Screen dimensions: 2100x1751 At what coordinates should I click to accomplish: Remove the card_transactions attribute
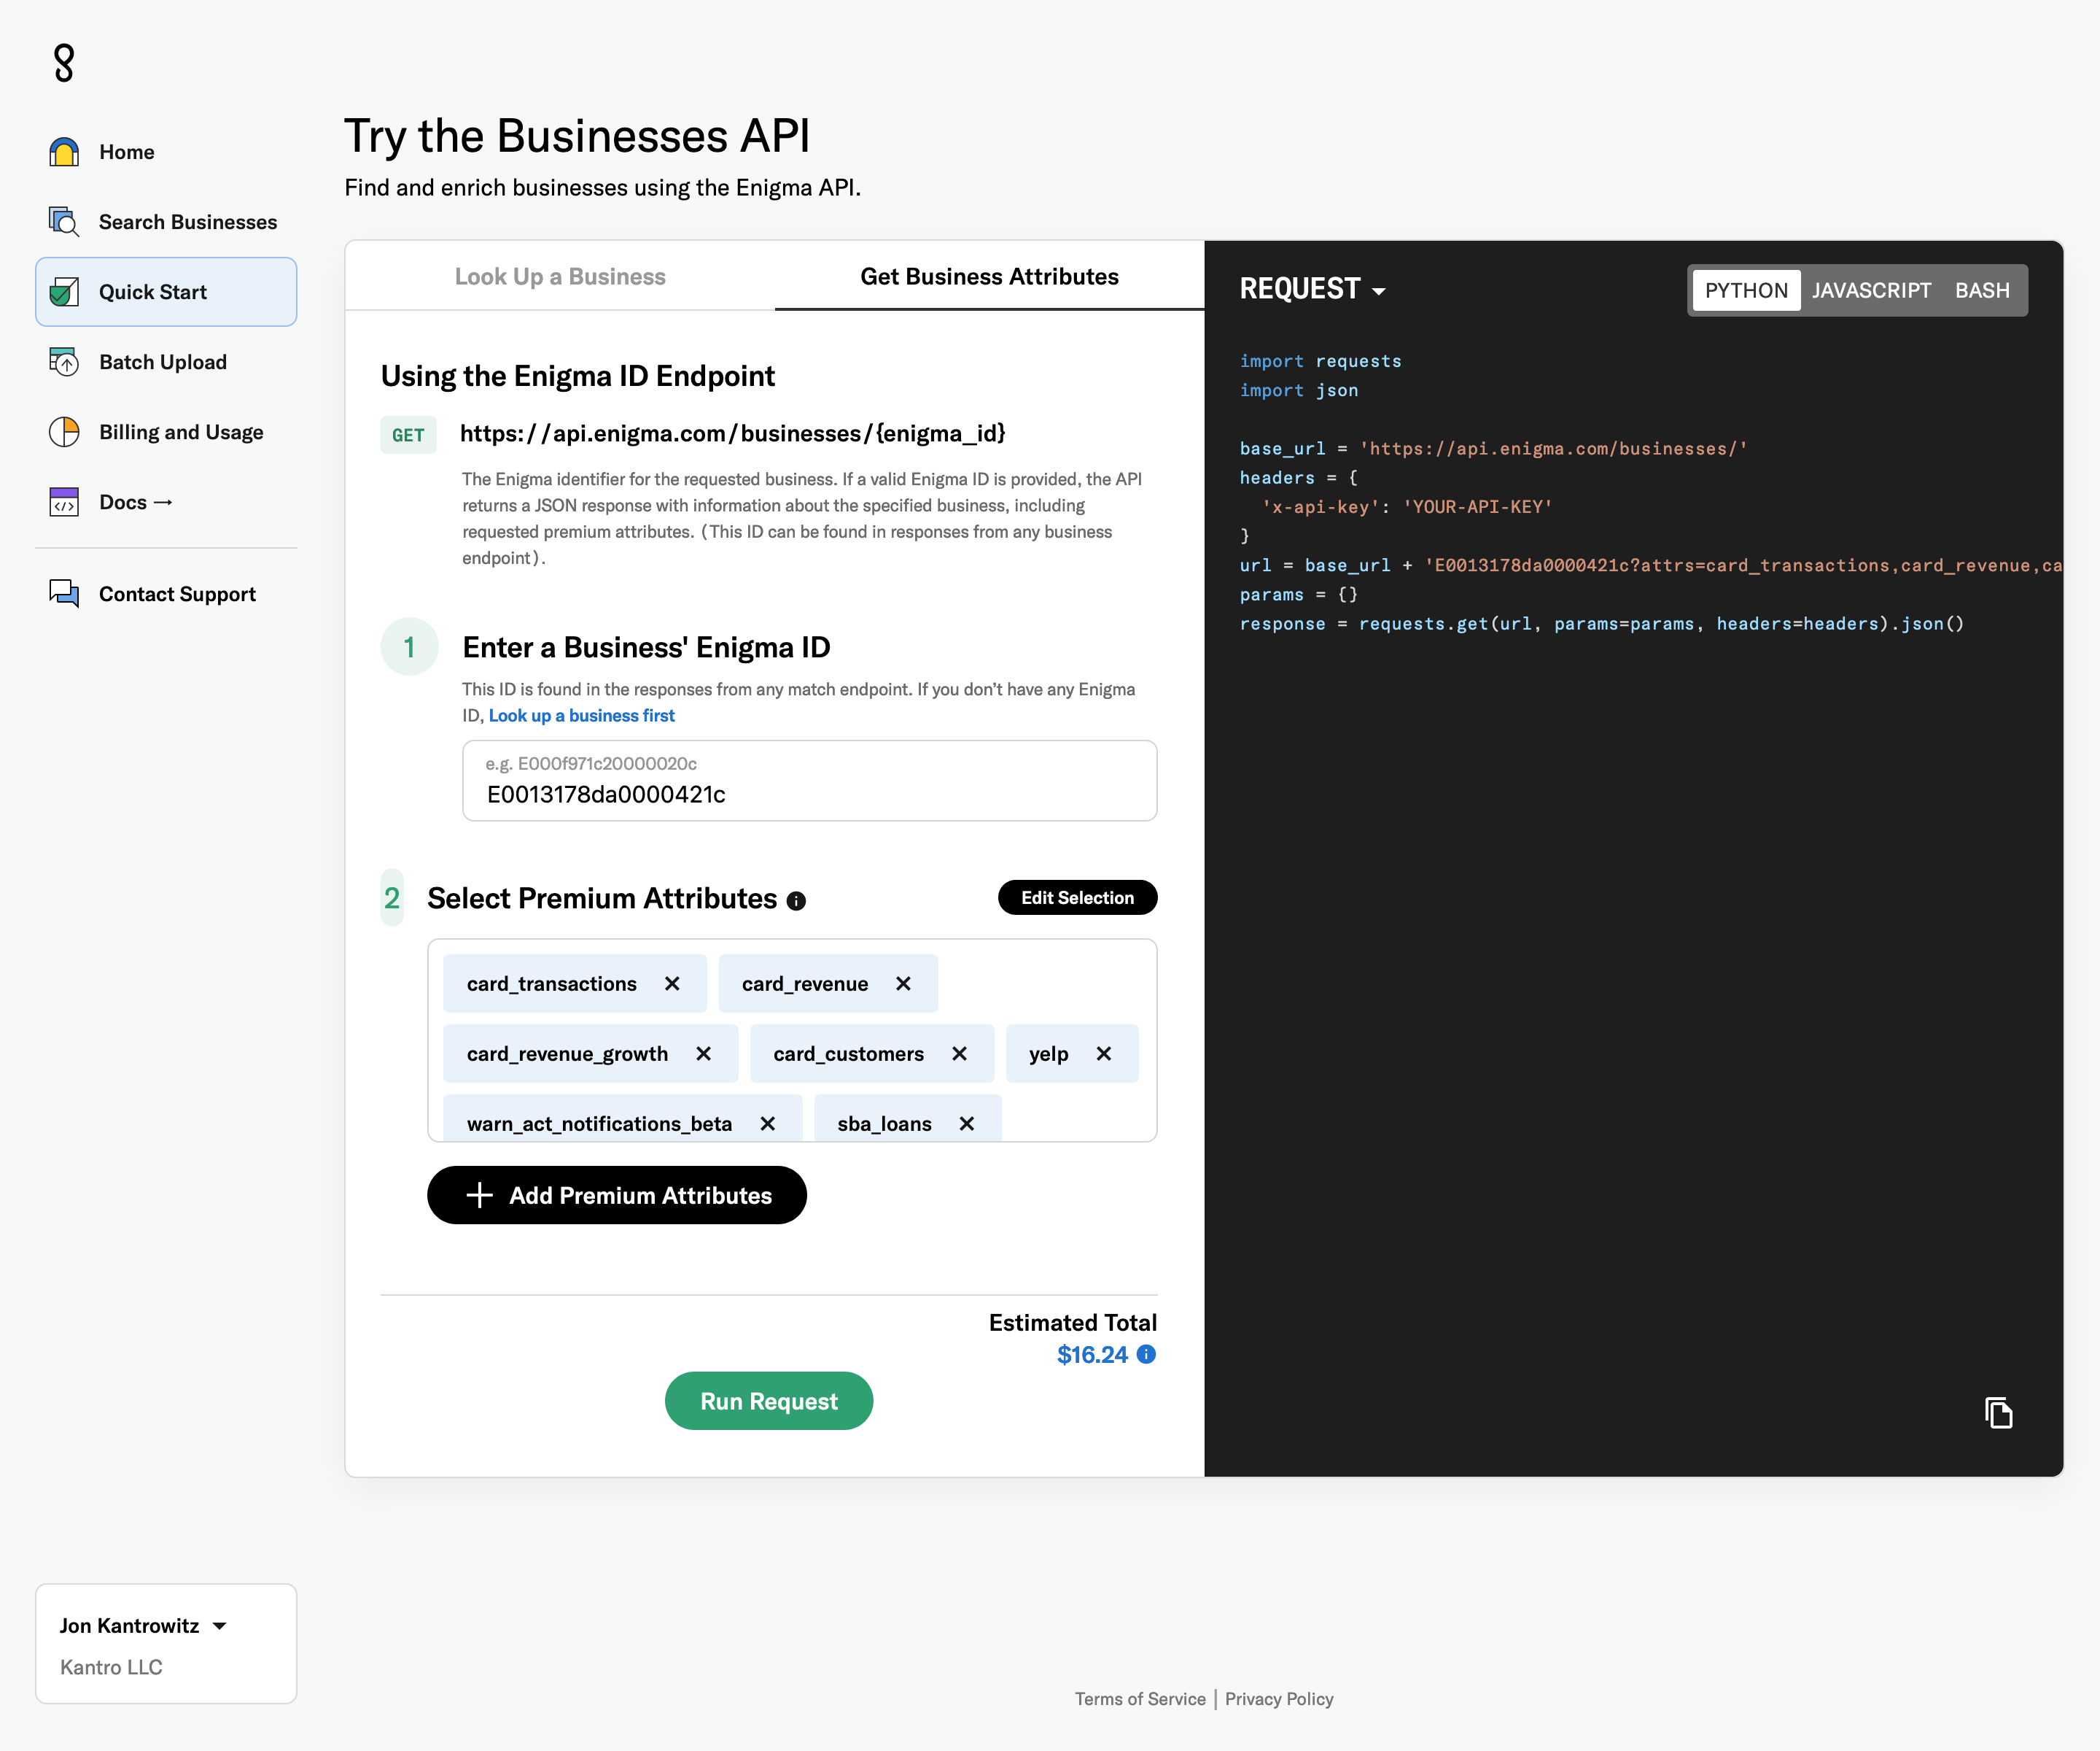(x=672, y=983)
